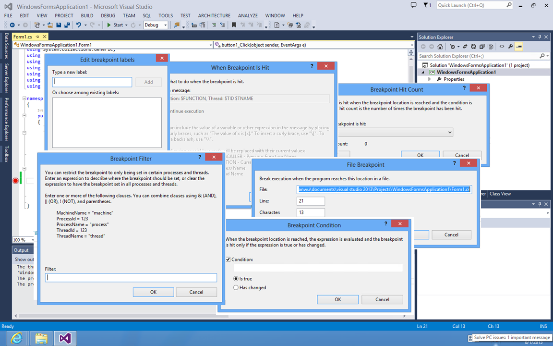Viewport: 553px width, 346px height.
Task: Click the Save All toolbar icon
Action: (x=67, y=25)
